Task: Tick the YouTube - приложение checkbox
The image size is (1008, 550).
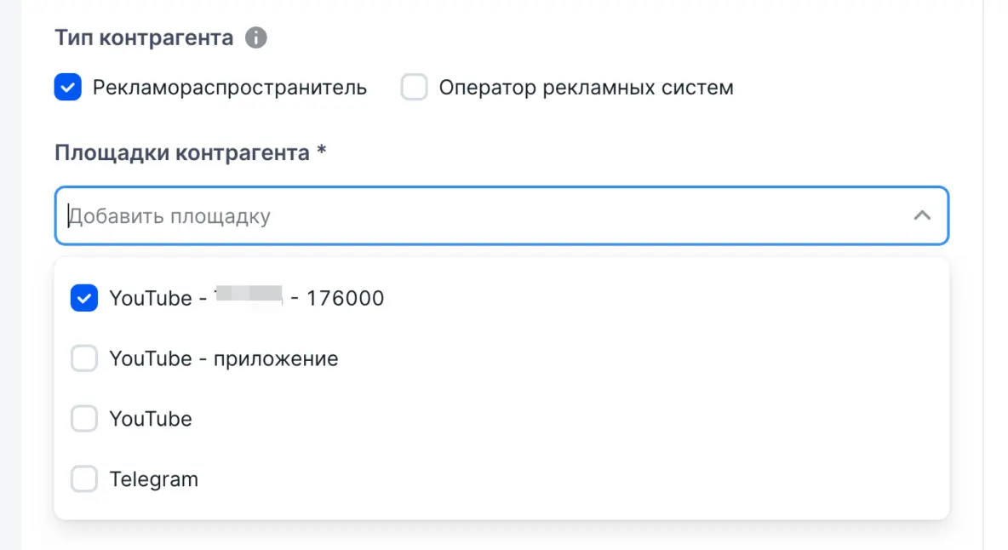Action: (84, 359)
